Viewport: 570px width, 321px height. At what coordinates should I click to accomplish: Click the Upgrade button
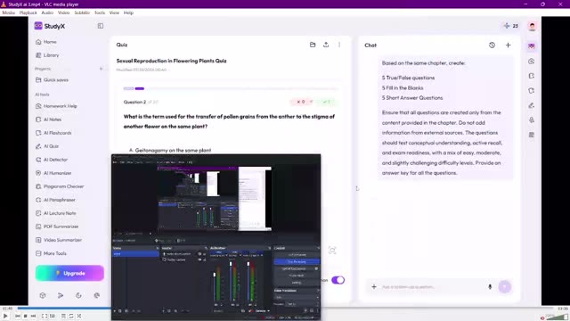69,273
